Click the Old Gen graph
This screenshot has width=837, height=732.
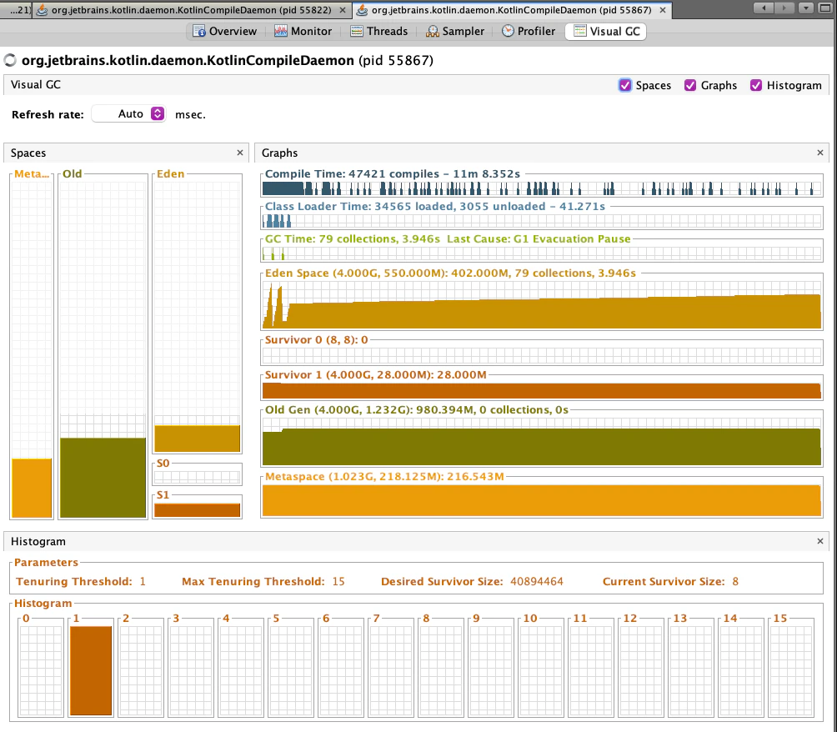(x=542, y=442)
